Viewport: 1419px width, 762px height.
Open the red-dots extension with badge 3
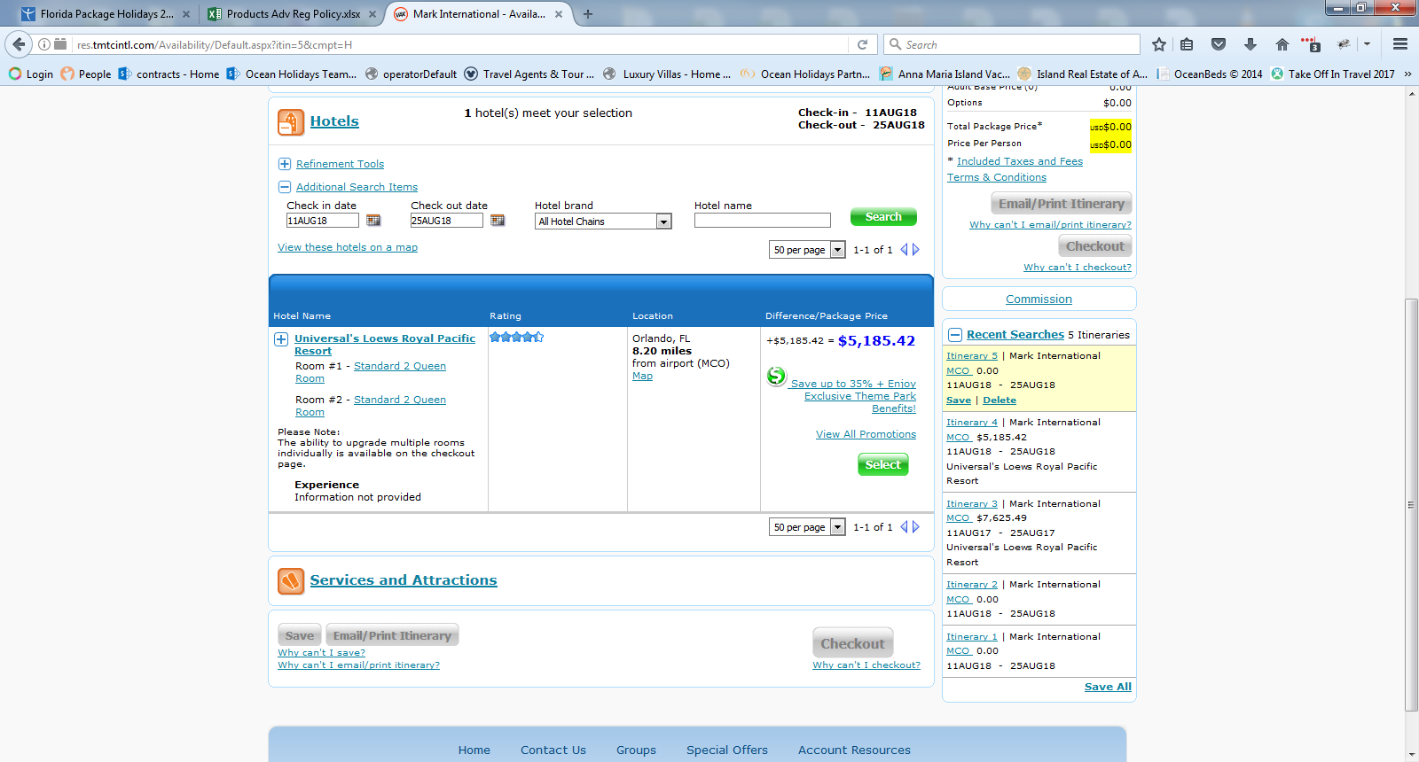coord(1311,44)
